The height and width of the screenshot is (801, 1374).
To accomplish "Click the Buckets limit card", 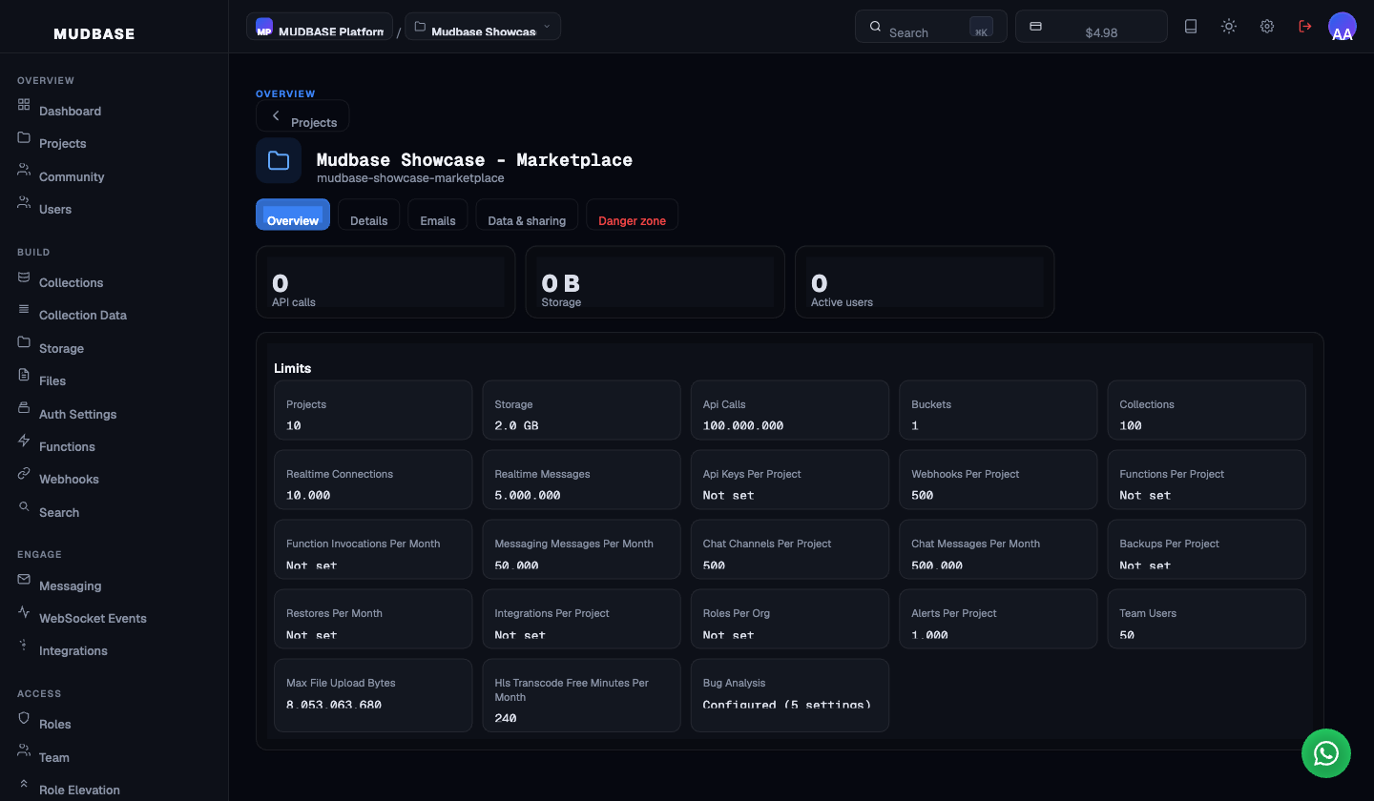I will coord(998,410).
